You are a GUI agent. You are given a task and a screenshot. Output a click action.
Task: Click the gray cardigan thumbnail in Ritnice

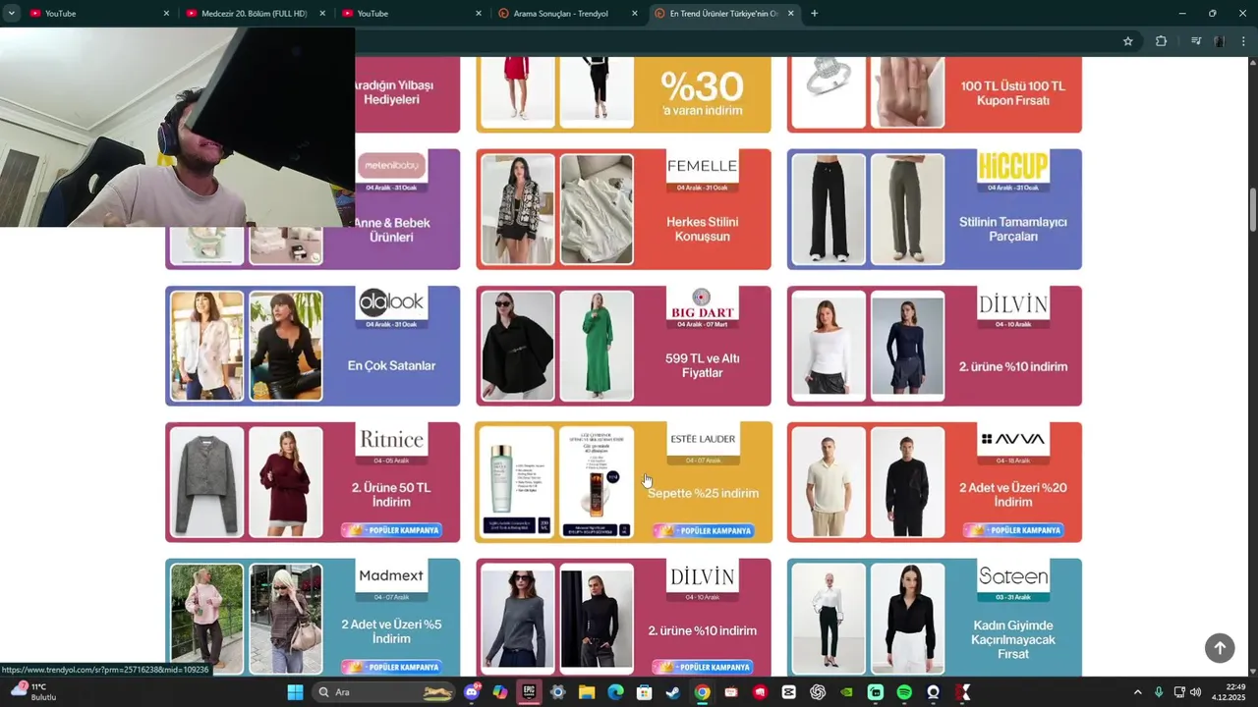pyautogui.click(x=207, y=482)
